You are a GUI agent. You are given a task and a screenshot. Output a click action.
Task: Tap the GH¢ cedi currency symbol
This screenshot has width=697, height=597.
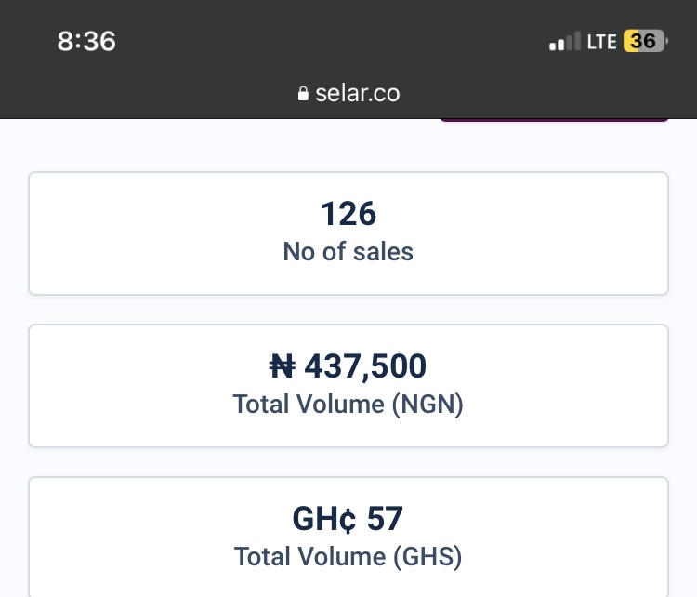pos(324,519)
